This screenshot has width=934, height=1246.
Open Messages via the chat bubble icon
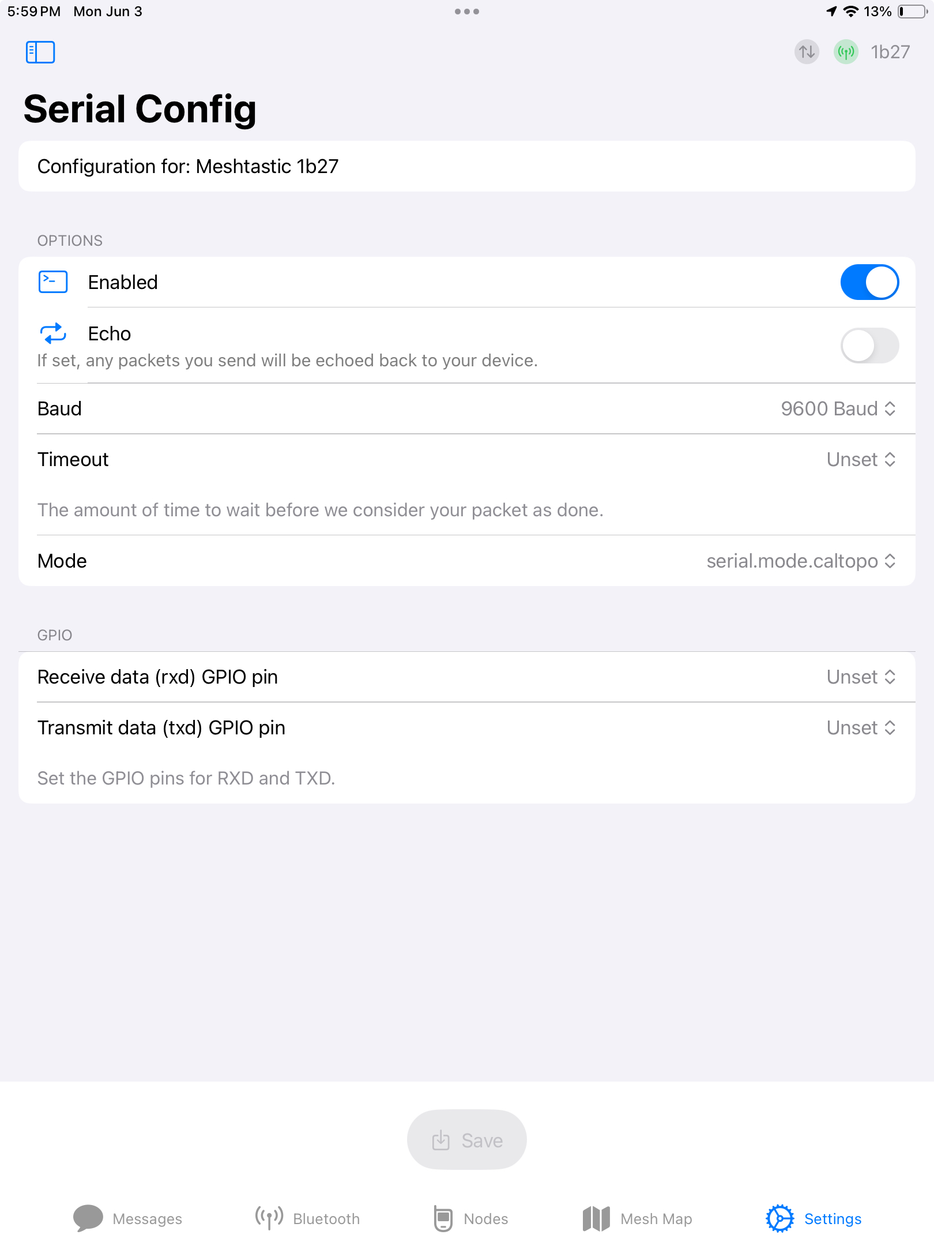(x=88, y=1218)
